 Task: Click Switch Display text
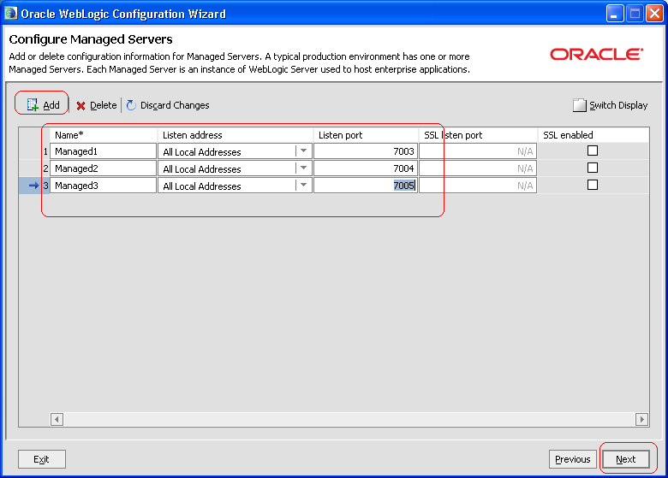coord(618,105)
